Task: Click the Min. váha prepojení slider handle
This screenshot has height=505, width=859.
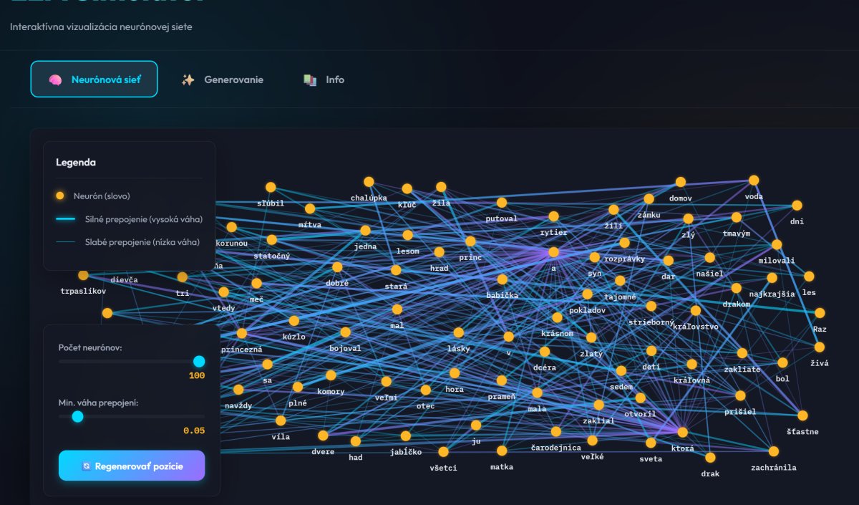Action: (77, 416)
